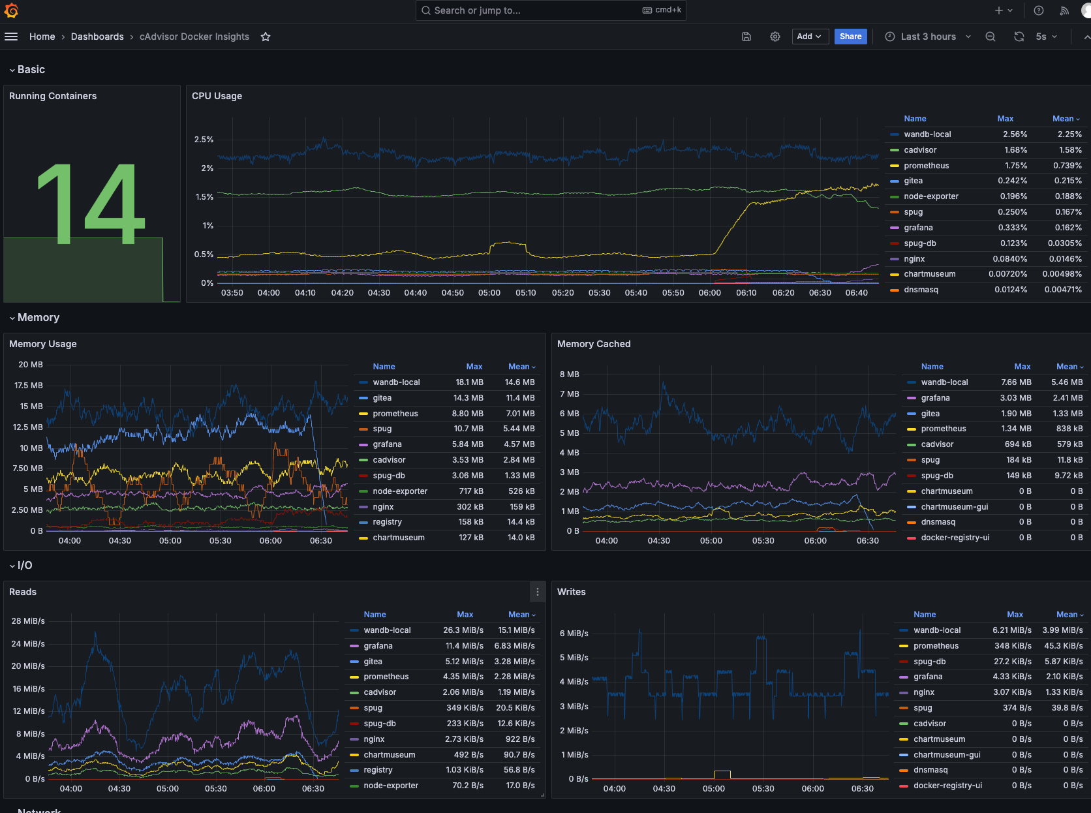
Task: Collapse the Memory row
Action: click(x=34, y=318)
